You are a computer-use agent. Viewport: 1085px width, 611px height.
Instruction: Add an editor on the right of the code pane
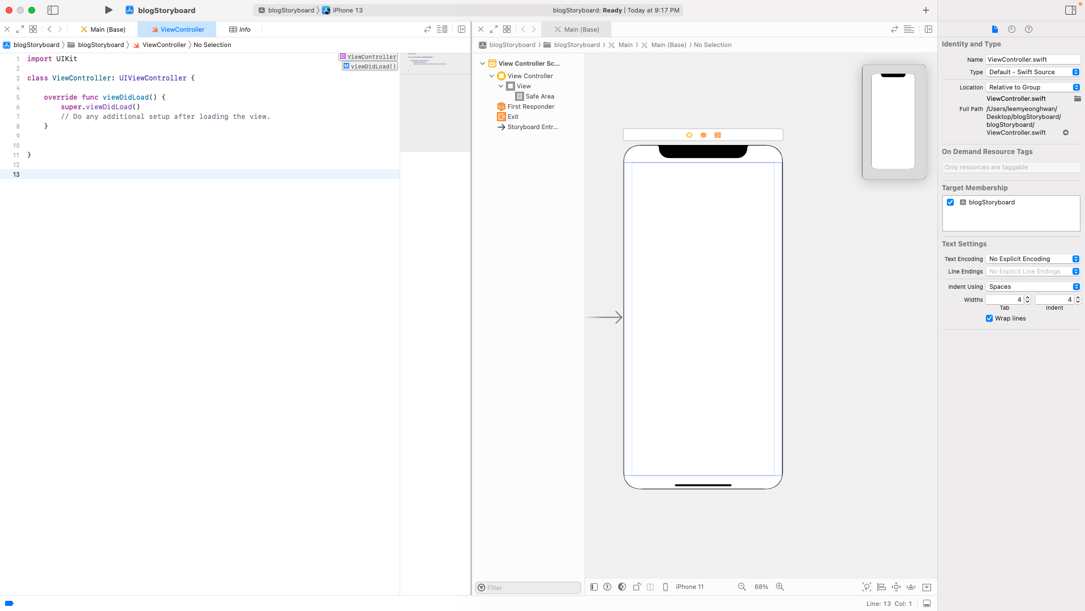[462, 29]
